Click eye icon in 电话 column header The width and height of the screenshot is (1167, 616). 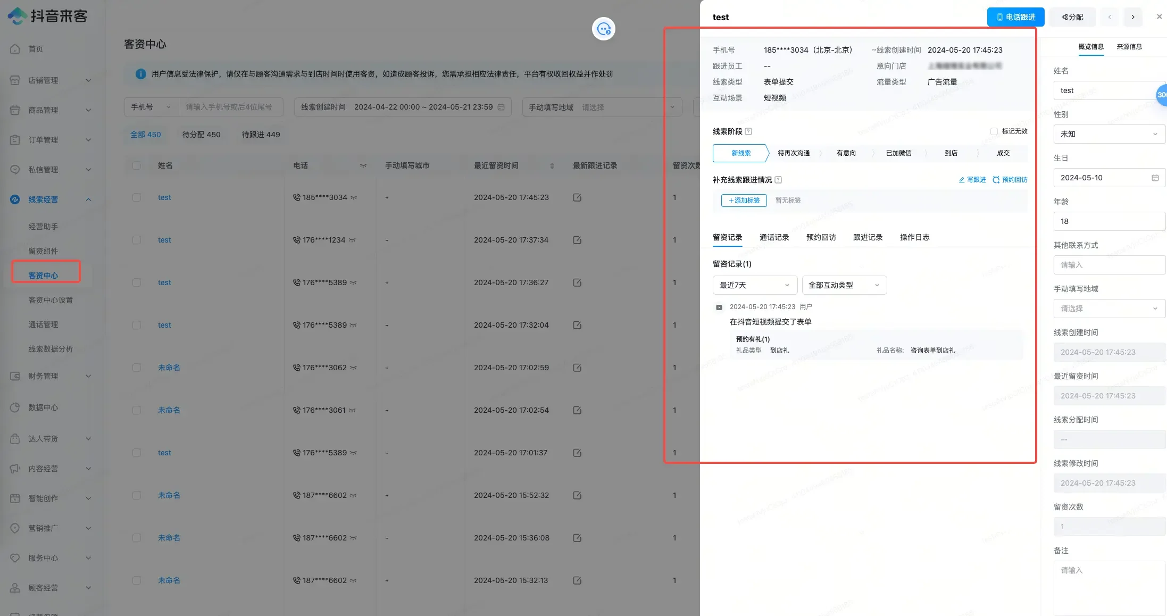point(363,166)
